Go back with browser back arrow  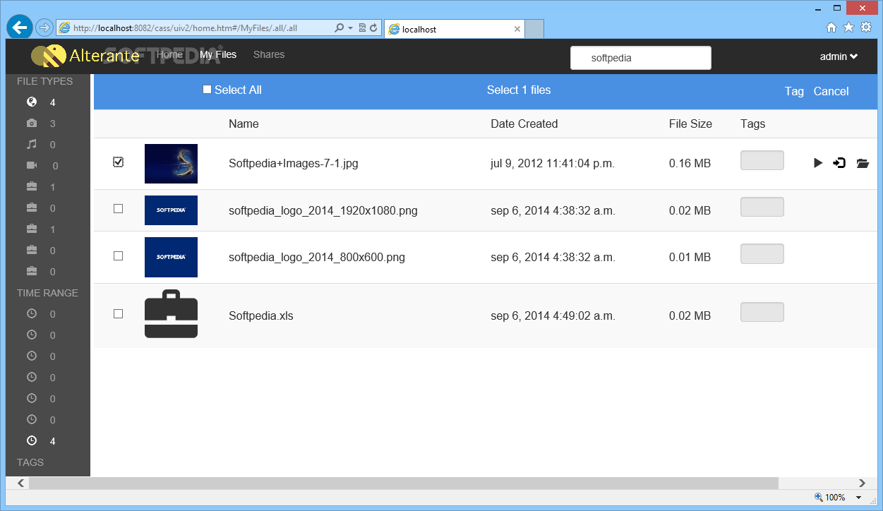pos(19,28)
